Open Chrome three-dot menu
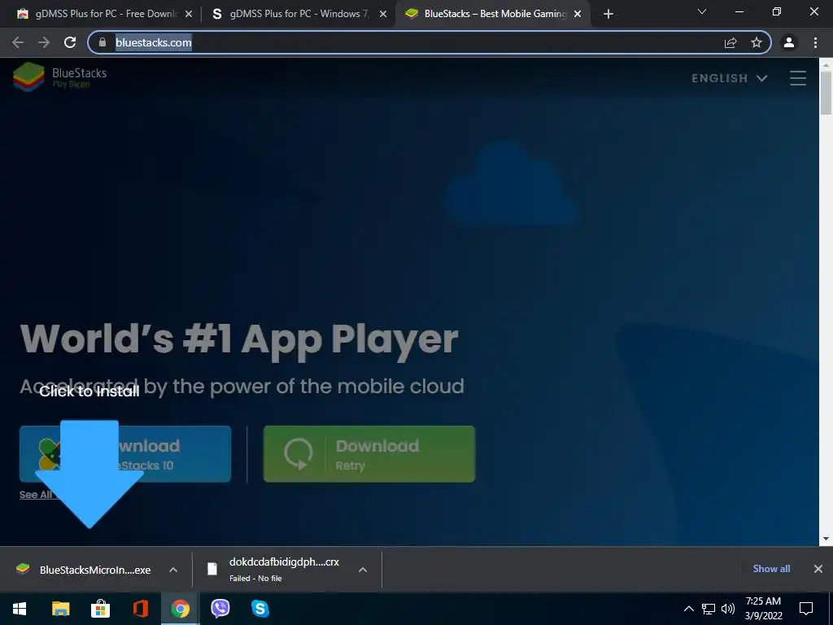 point(815,42)
